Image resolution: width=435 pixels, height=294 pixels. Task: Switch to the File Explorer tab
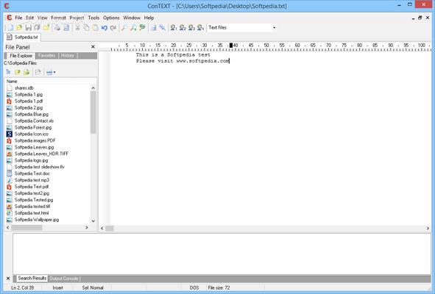21,56
